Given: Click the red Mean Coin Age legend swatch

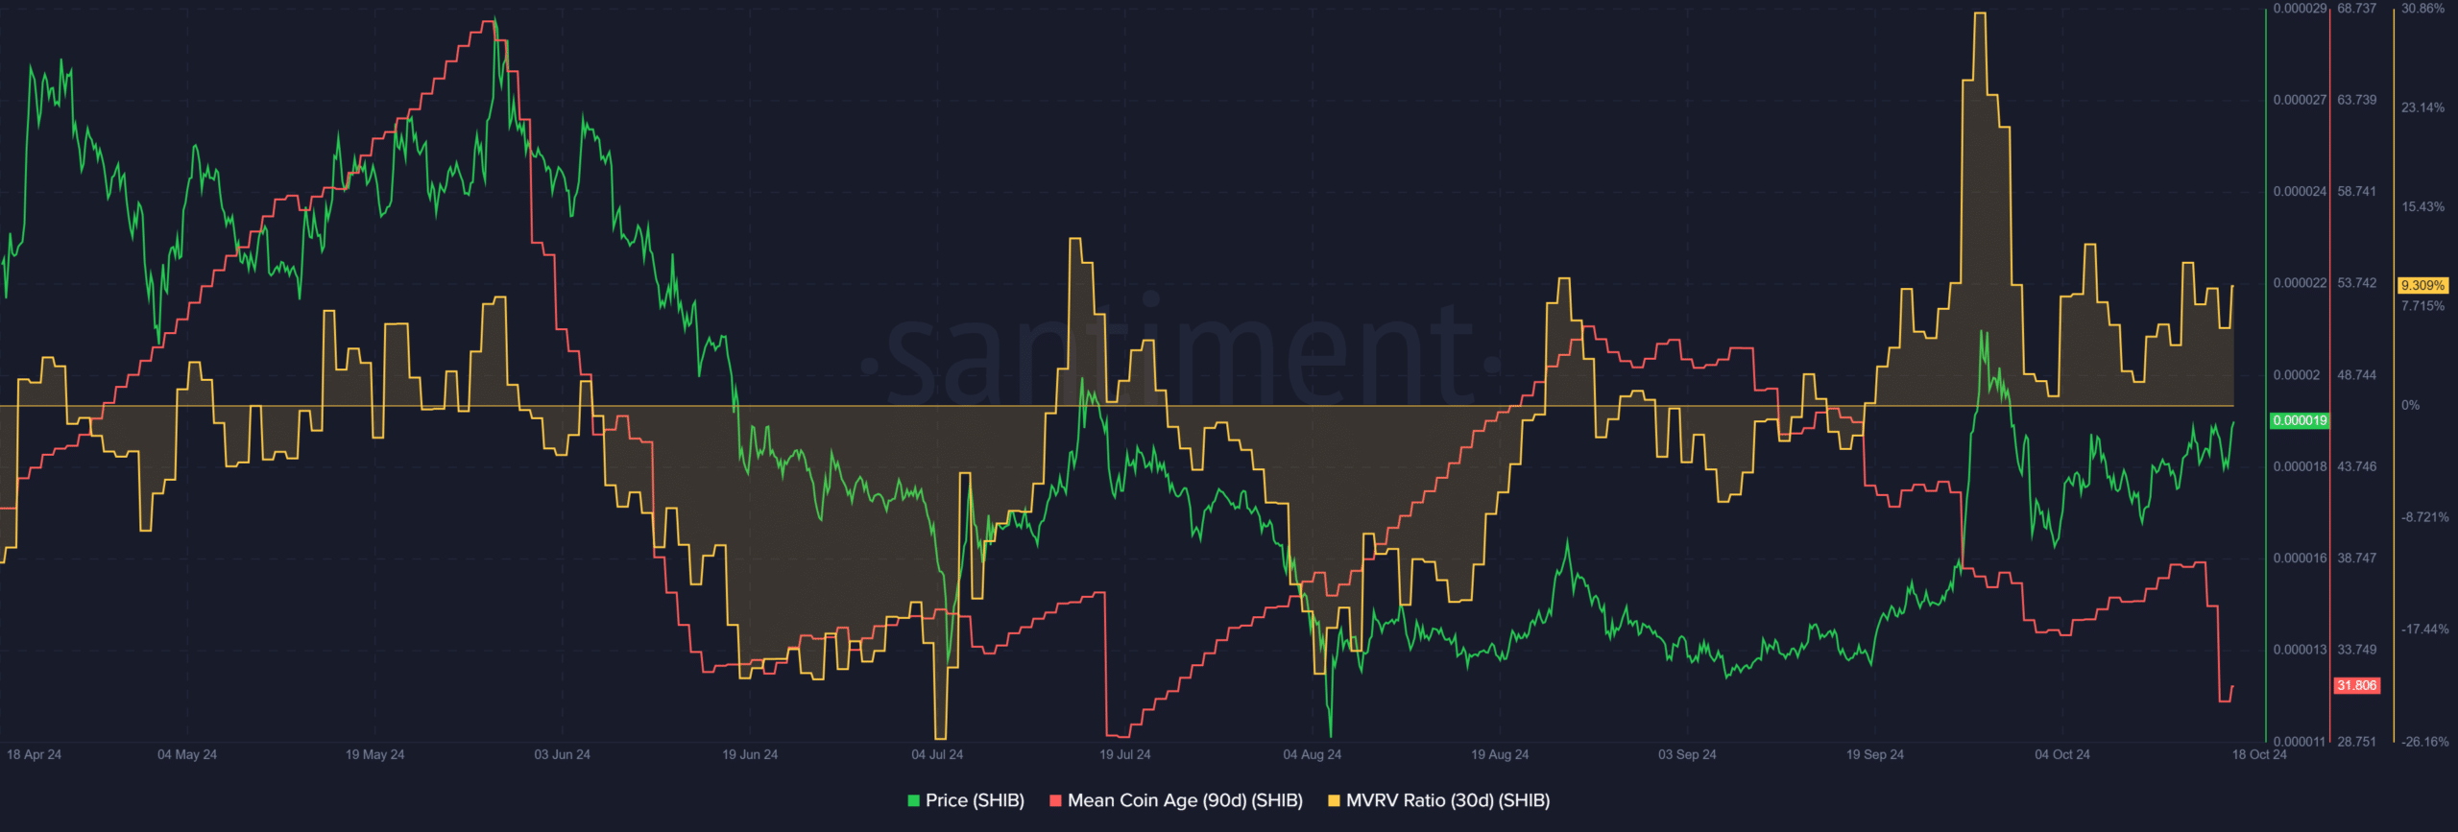Looking at the screenshot, I should click(x=1056, y=800).
